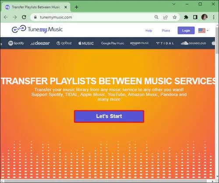Choose the Qobuz logo

click(64, 43)
